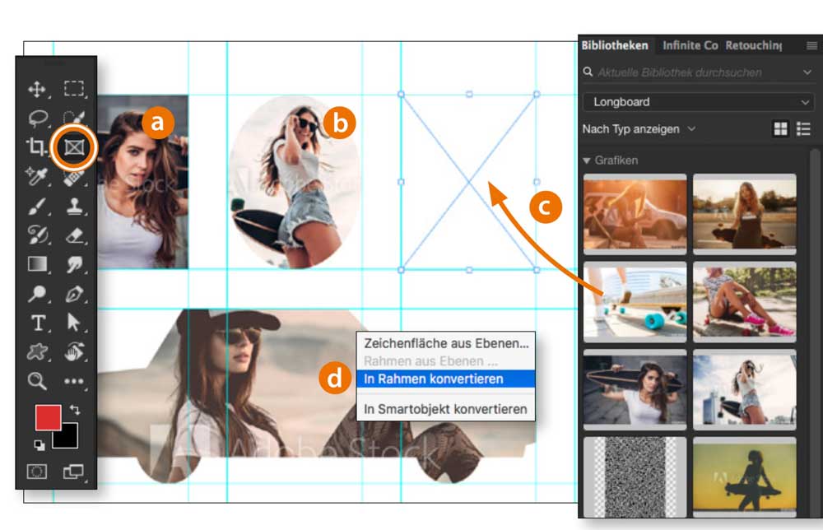Select the Frame tool

(x=74, y=147)
